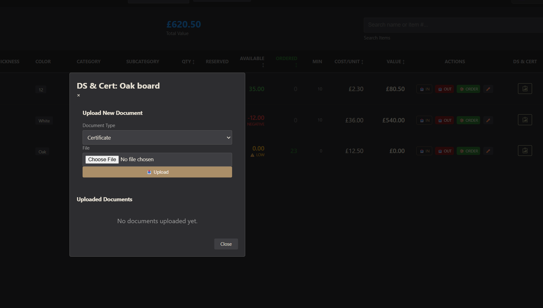Click ORDER button in Oak row
The image size is (543, 308).
[x=468, y=151]
